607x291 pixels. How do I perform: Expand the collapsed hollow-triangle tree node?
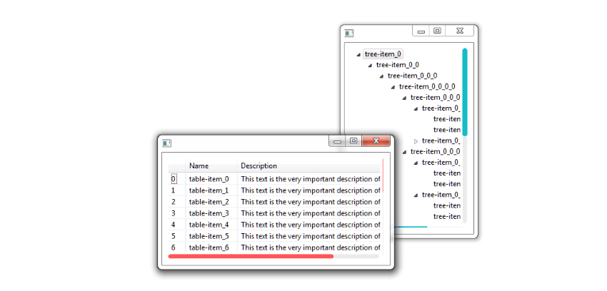416,141
